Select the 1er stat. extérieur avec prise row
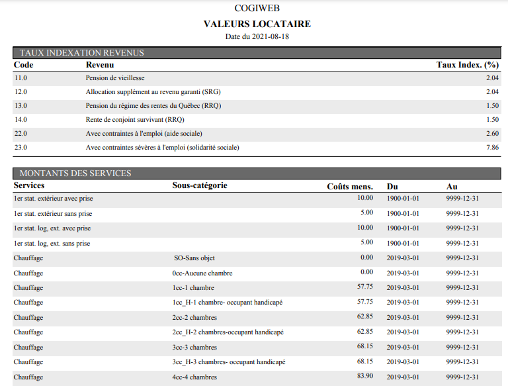 click(x=54, y=199)
